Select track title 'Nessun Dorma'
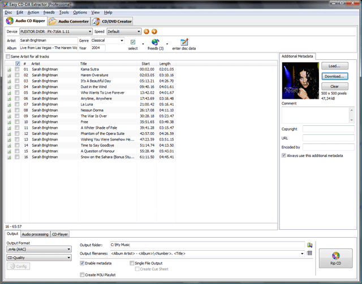This screenshot has width=362, height=284. [92, 110]
